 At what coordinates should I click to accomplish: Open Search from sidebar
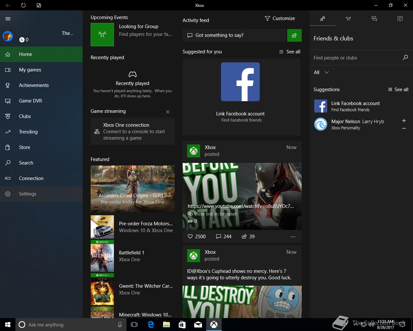pyautogui.click(x=41, y=163)
